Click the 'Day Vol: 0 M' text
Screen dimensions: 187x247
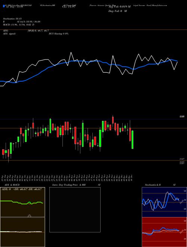[x=117, y=11]
